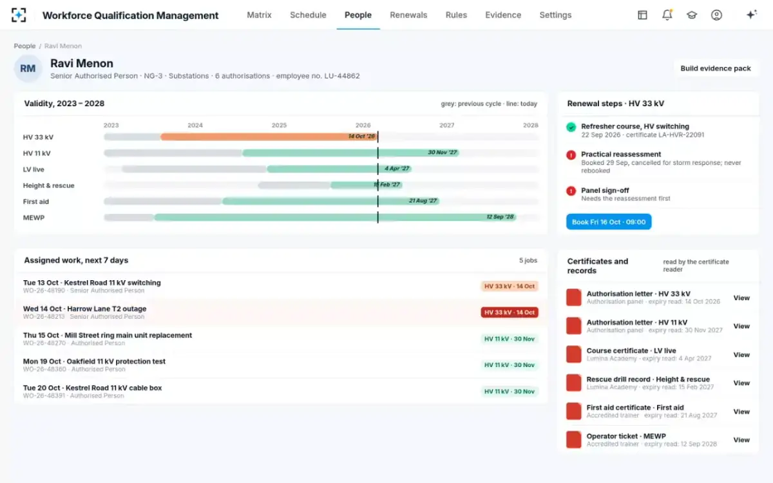Click the Build evidence pack button

[x=716, y=68]
